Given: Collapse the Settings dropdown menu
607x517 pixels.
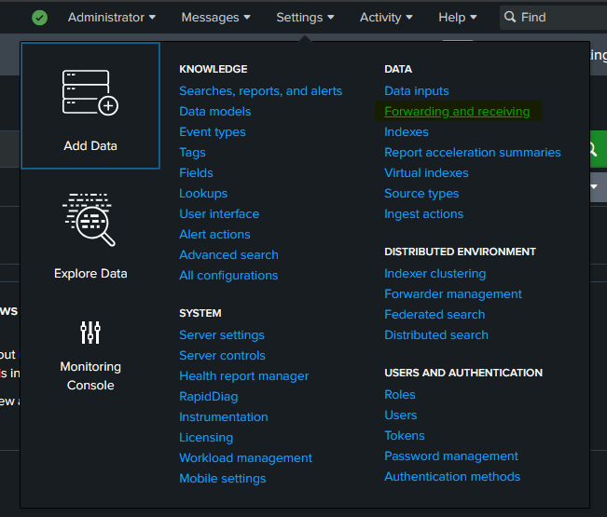Looking at the screenshot, I should pyautogui.click(x=305, y=18).
